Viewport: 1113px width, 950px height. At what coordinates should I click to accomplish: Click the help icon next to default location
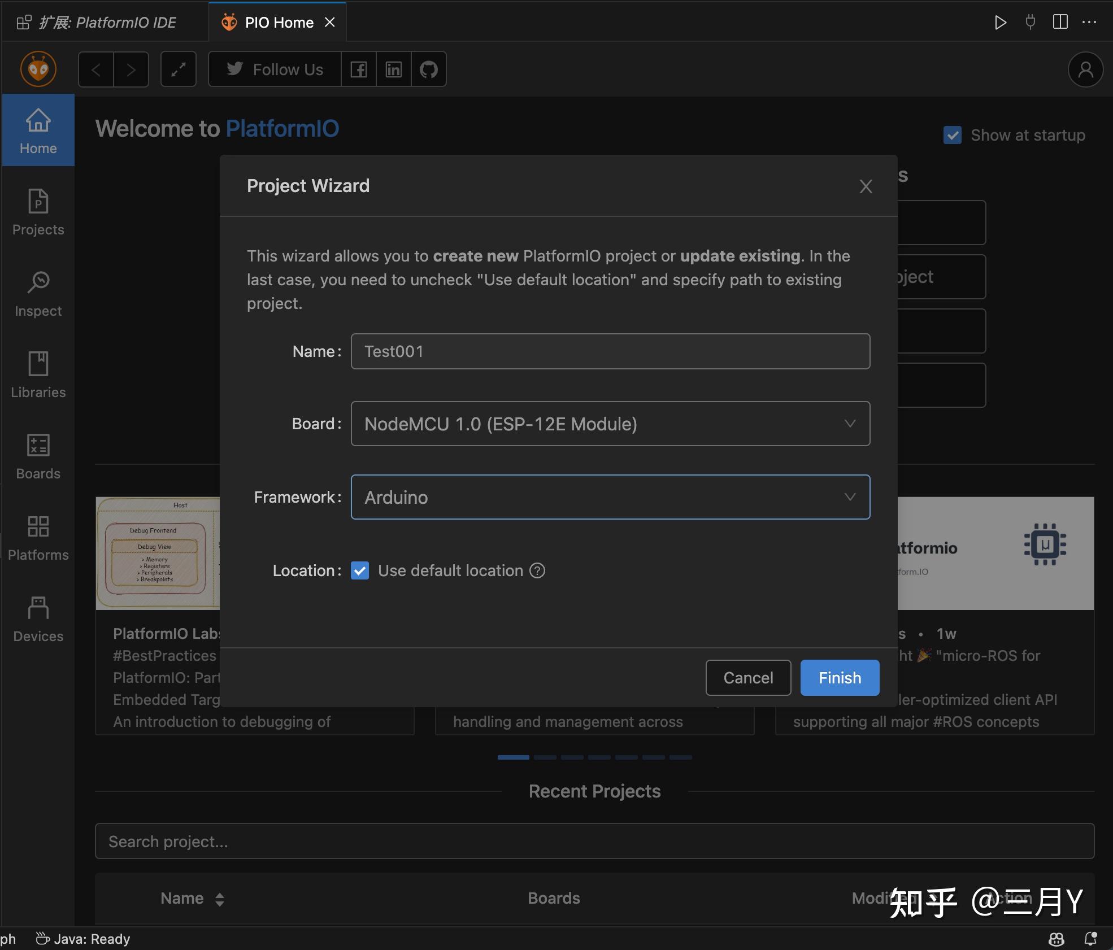[537, 570]
